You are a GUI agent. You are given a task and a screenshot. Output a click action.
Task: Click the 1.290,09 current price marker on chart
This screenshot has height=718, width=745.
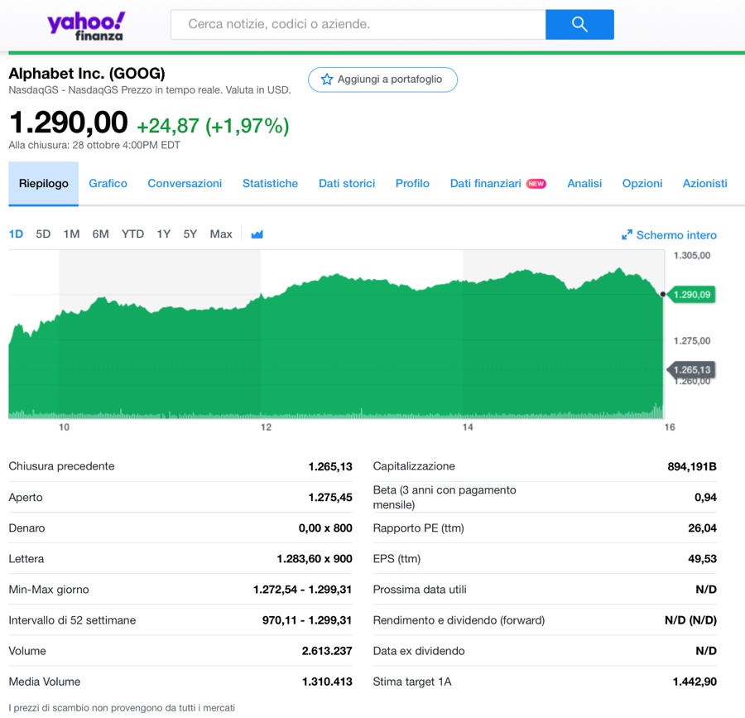click(x=692, y=294)
